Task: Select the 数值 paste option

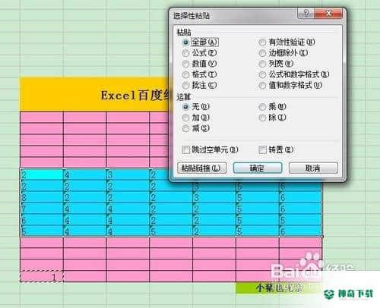Action: 185,64
